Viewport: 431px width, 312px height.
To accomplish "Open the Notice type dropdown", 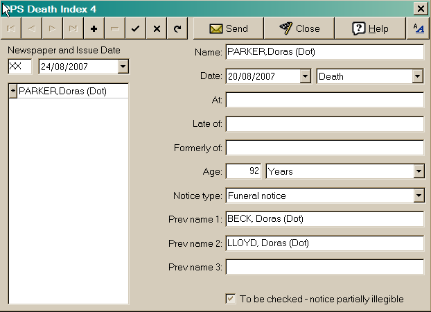I will [x=418, y=196].
